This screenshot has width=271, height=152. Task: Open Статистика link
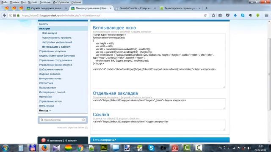coord(46,83)
